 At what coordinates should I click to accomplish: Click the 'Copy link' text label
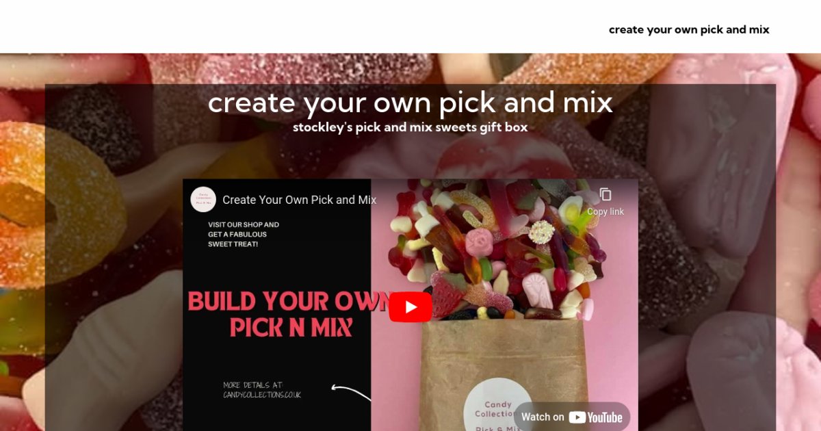click(605, 212)
